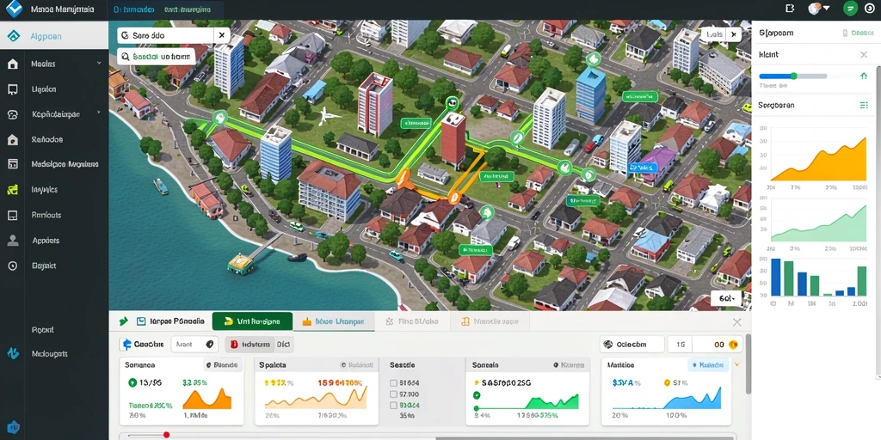Switch to the green highlighted tab in the bottom panel

pyautogui.click(x=252, y=321)
